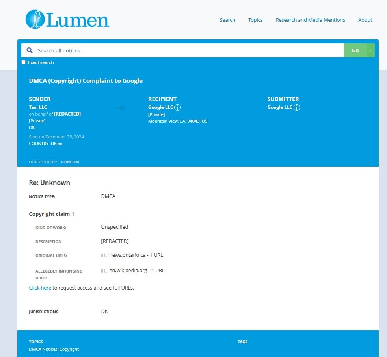Select the TAGS heading
The width and height of the screenshot is (387, 357).
[x=243, y=342]
